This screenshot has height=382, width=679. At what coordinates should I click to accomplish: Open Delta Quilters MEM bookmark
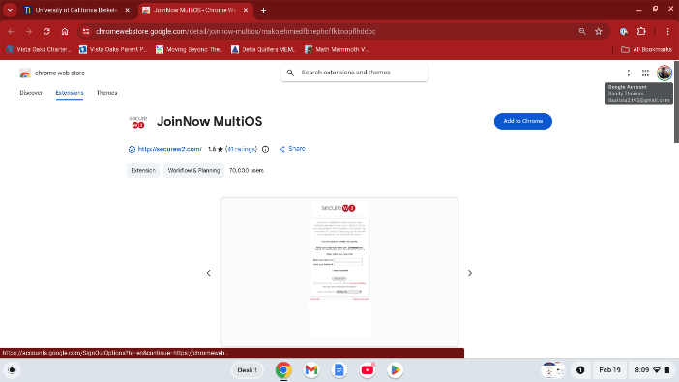click(x=263, y=50)
